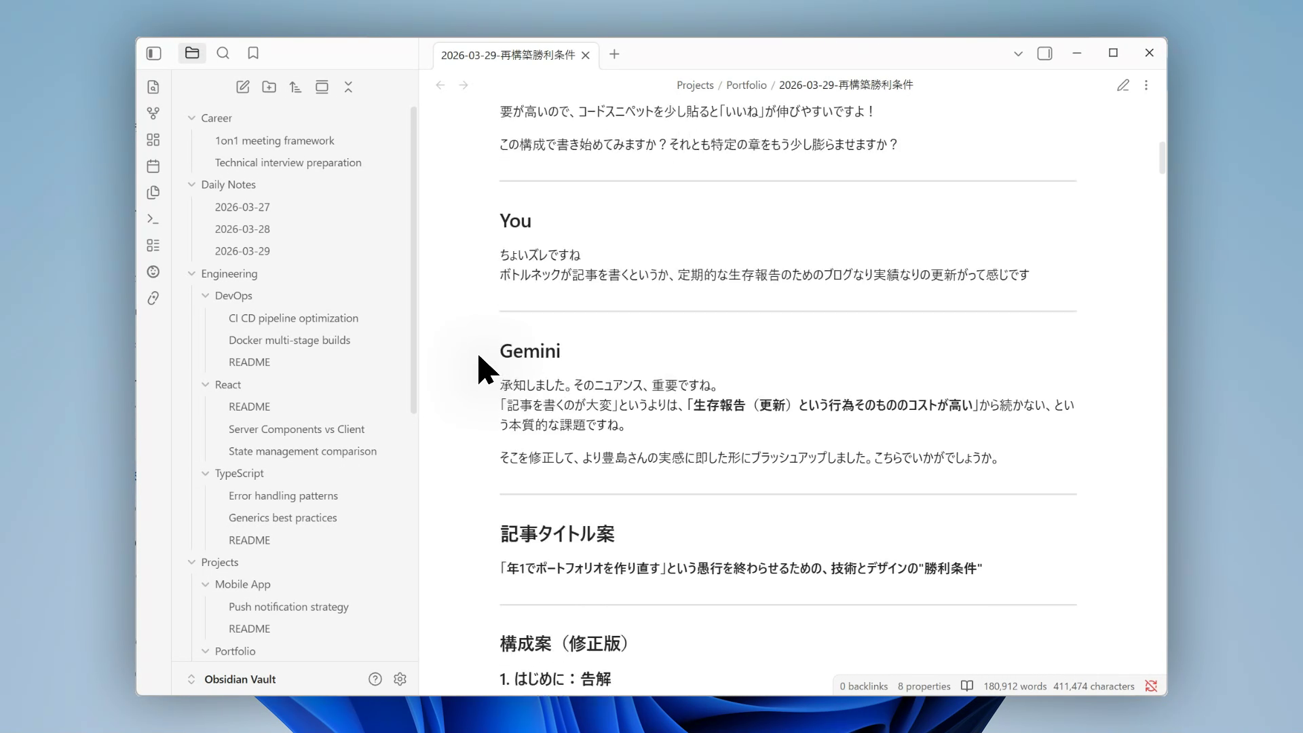Add a new tab with plus
Screen dimensions: 1303x733
(x=614, y=54)
